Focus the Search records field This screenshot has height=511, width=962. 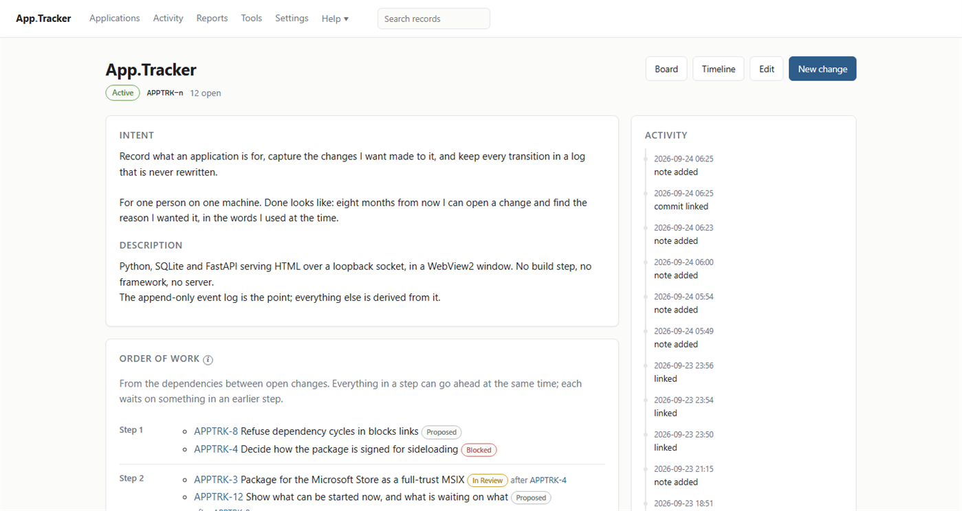point(433,19)
